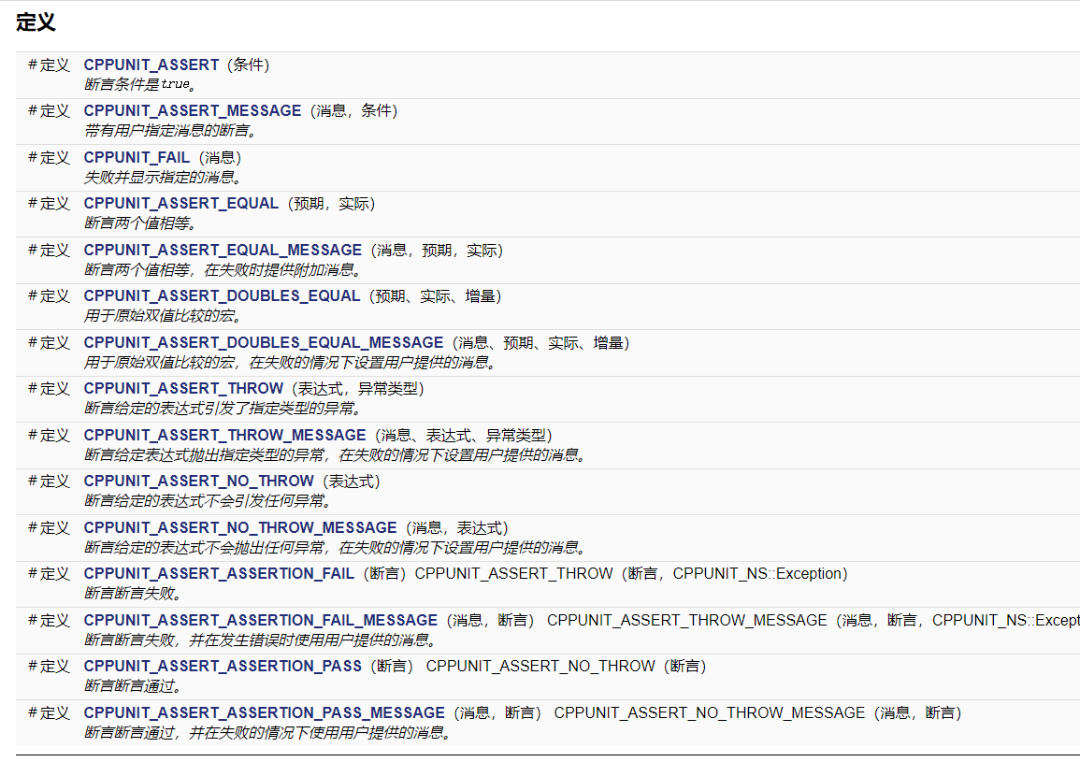Follow the blue CPPUNIT_ASSERT_NO_THROW (表达式) link

pyautogui.click(x=198, y=481)
